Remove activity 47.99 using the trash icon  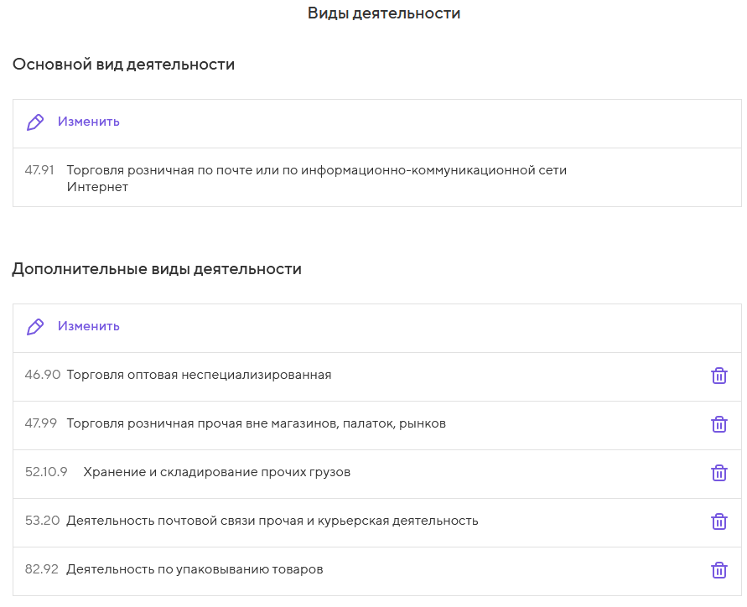pyautogui.click(x=718, y=424)
